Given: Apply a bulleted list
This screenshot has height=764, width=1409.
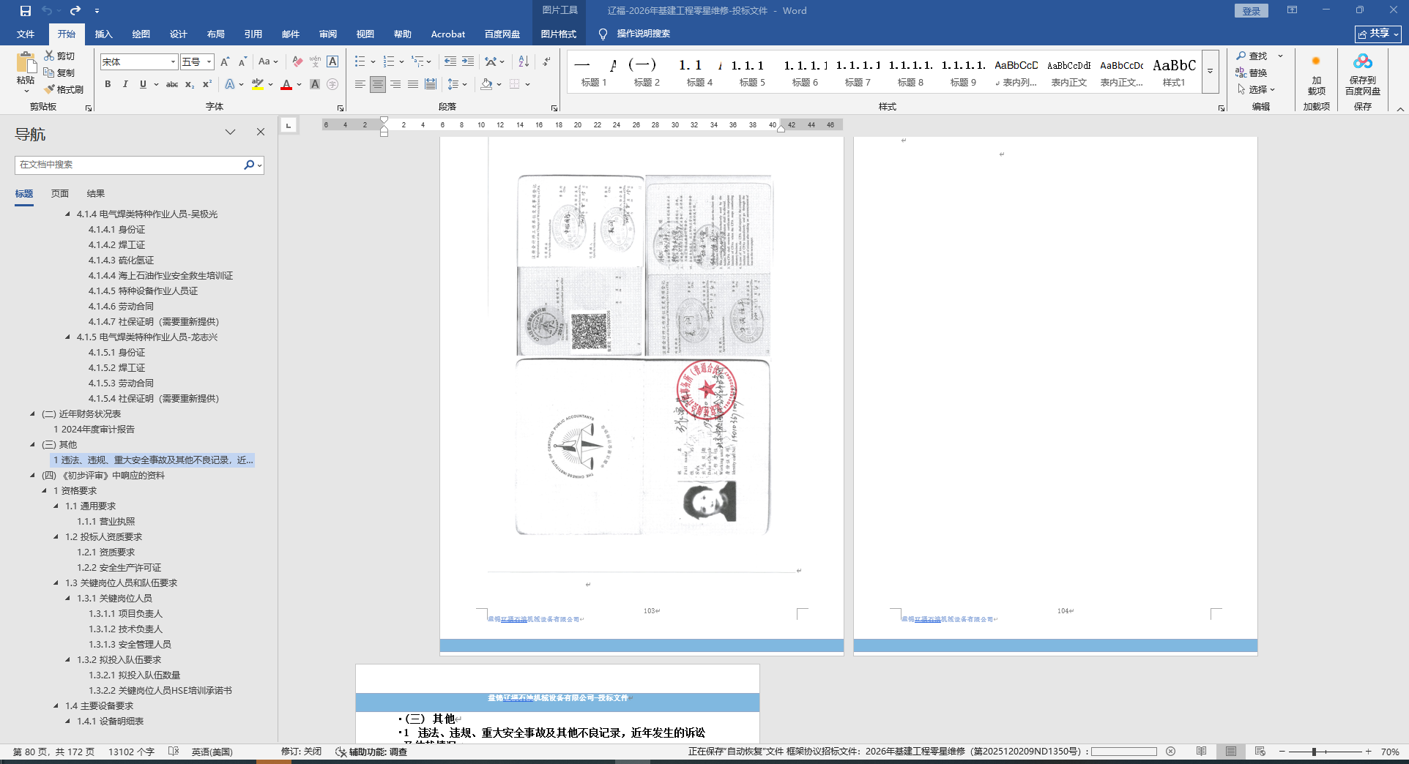Looking at the screenshot, I should coord(360,61).
